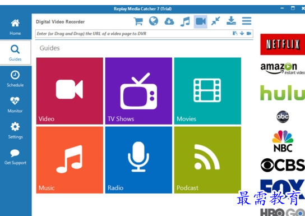This screenshot has width=305, height=216.
Task: Click the ABC logo
Action: click(x=283, y=117)
